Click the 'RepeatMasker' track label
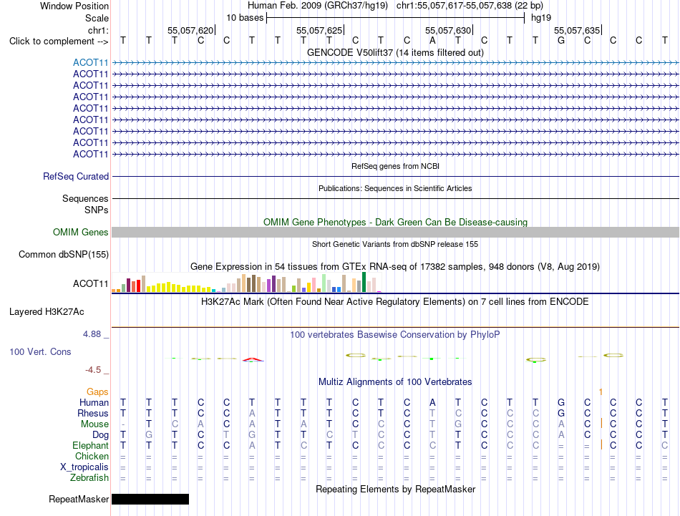Screen dimensions: 680x516 pyautogui.click(x=79, y=500)
